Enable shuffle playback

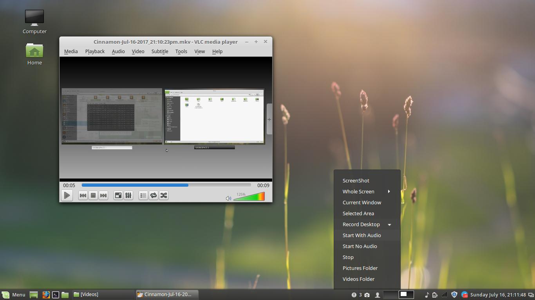coord(164,195)
